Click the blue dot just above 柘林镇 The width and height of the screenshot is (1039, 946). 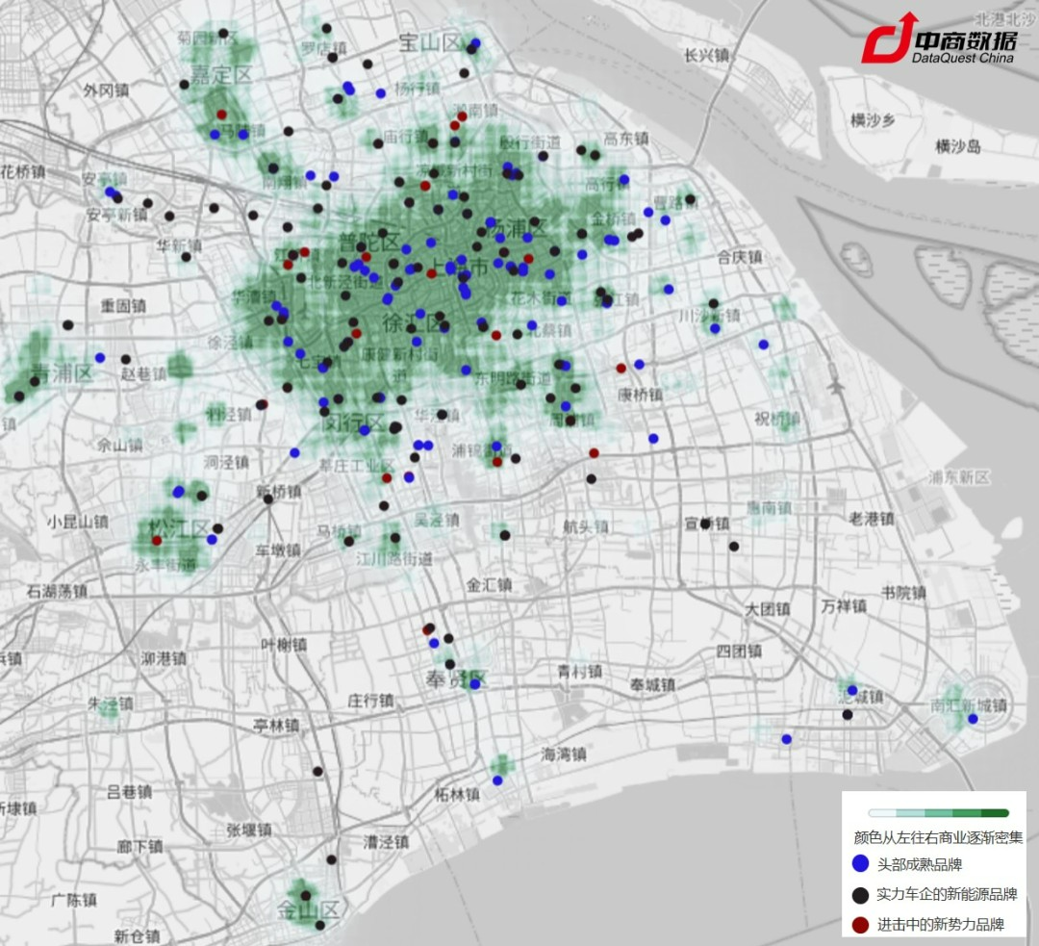coord(497,780)
